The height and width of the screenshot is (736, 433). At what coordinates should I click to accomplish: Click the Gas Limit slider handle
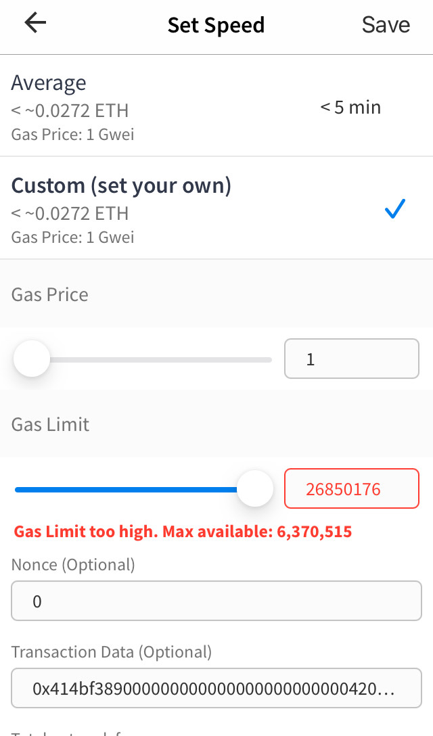tap(254, 488)
